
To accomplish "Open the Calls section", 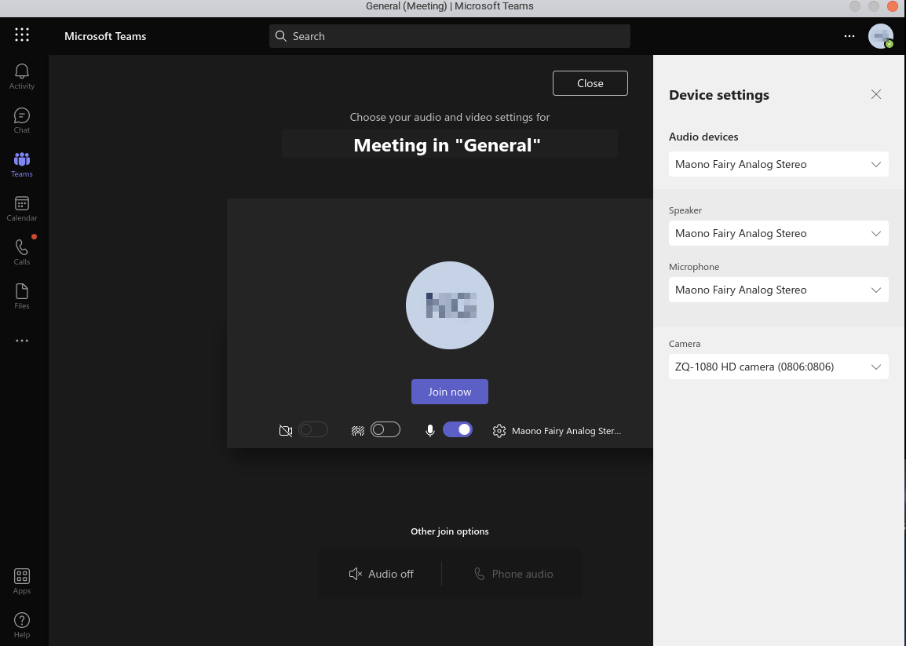I will tap(22, 253).
